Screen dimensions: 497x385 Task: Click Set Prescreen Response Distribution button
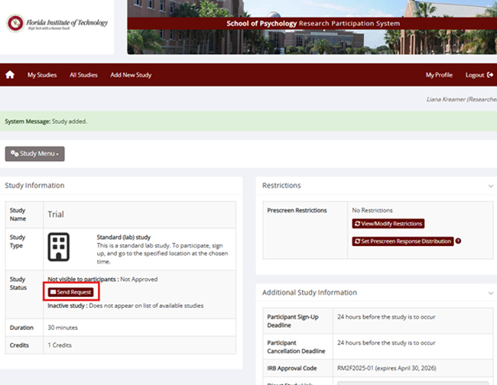pyautogui.click(x=402, y=241)
